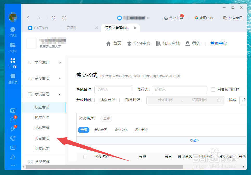251x175 pixels.
Task: Open 应用中心 from the top toolbar
Action: 204,18
